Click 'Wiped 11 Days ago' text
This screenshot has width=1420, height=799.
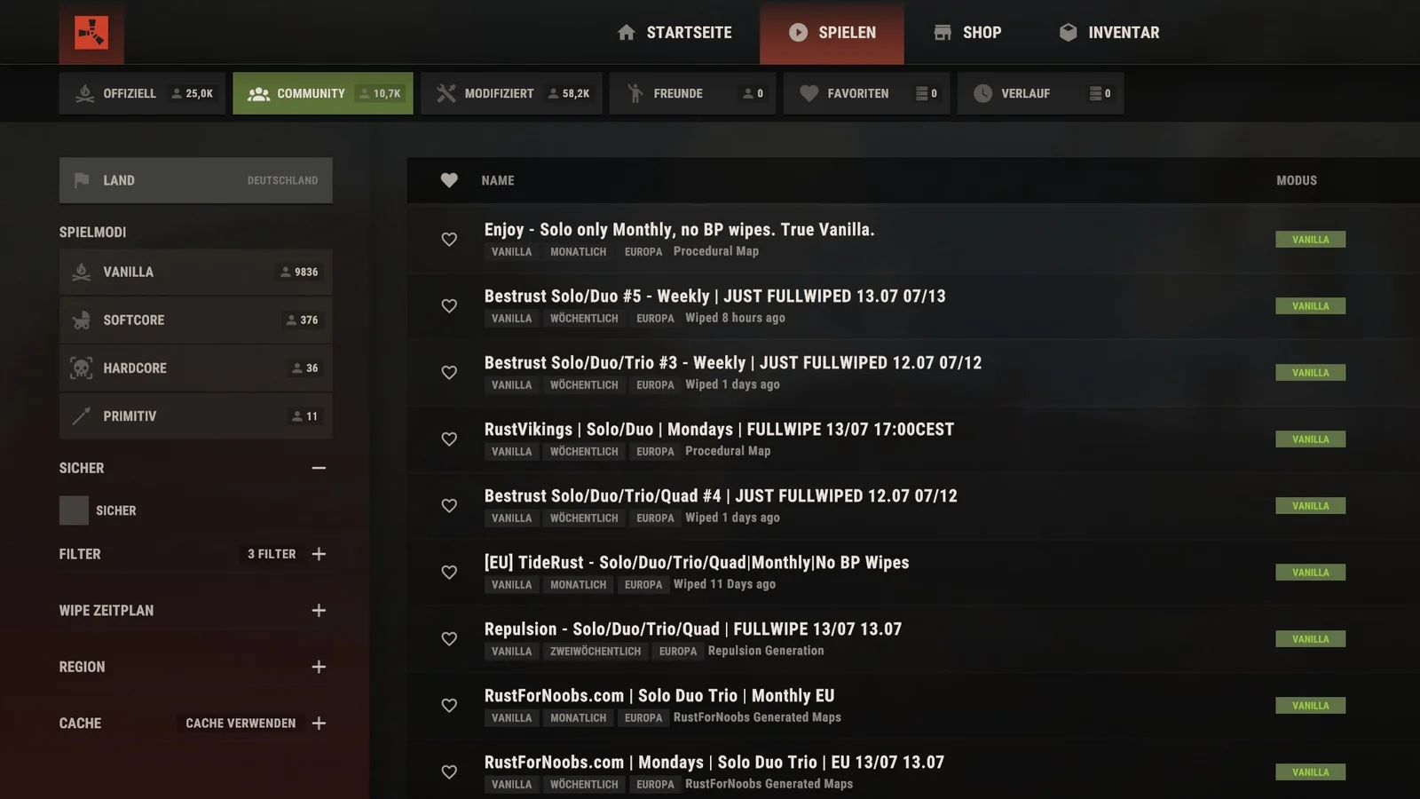724,584
